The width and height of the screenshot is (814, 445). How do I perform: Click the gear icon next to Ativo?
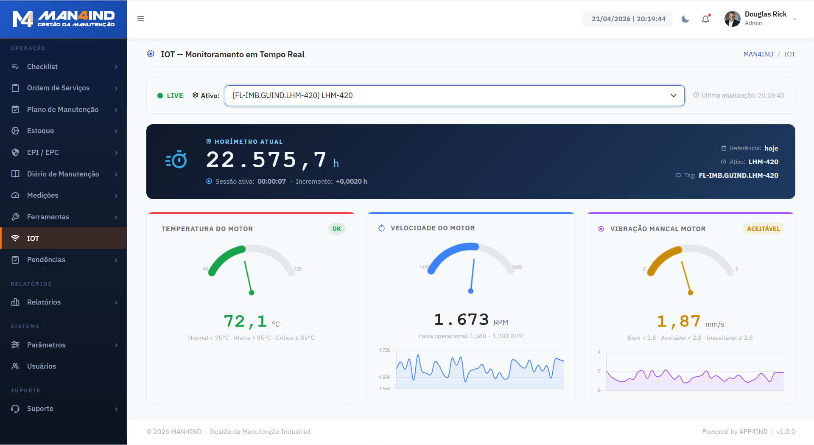click(x=195, y=95)
